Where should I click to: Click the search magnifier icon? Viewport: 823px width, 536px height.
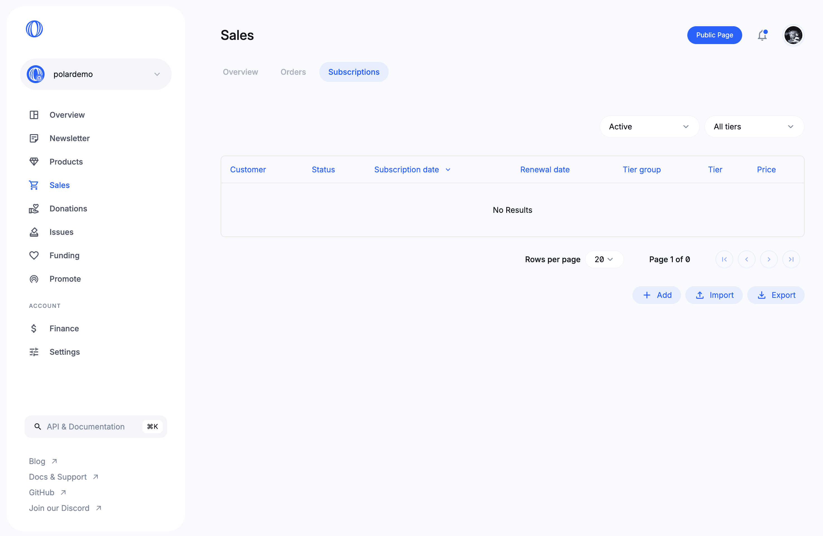38,427
